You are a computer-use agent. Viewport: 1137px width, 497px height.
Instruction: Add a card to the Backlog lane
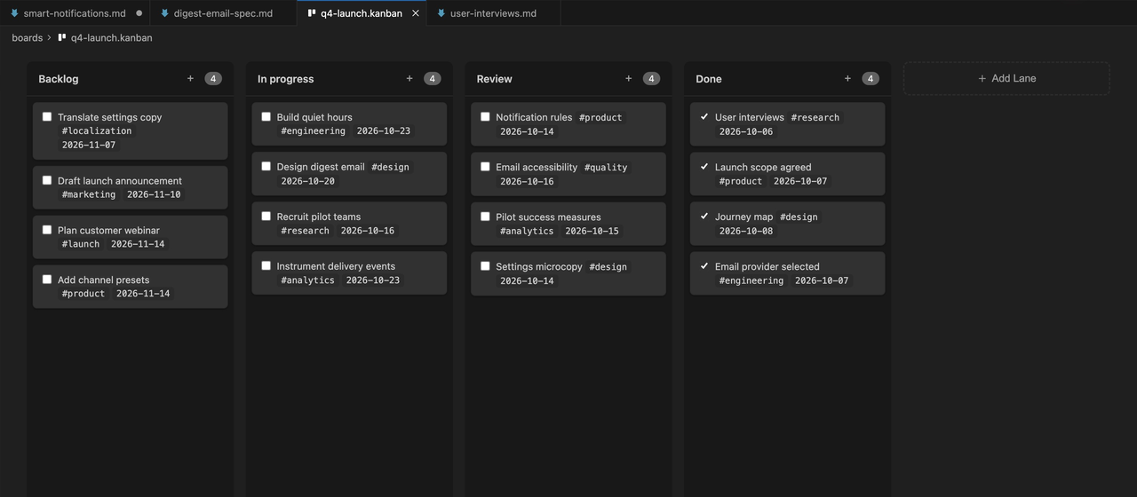tap(190, 78)
